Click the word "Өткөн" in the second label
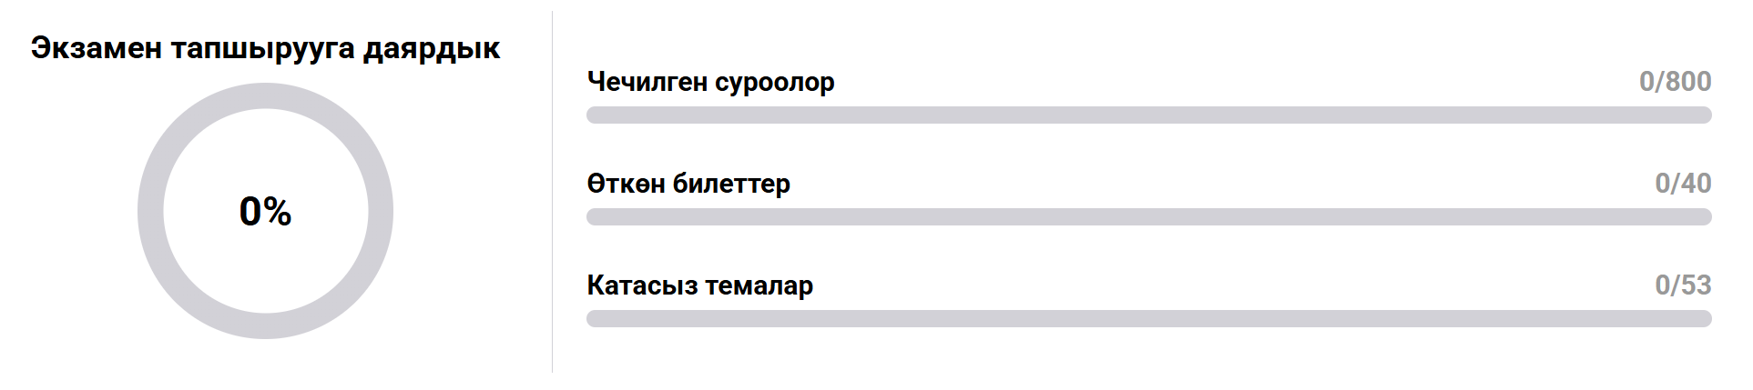 pyautogui.click(x=626, y=184)
